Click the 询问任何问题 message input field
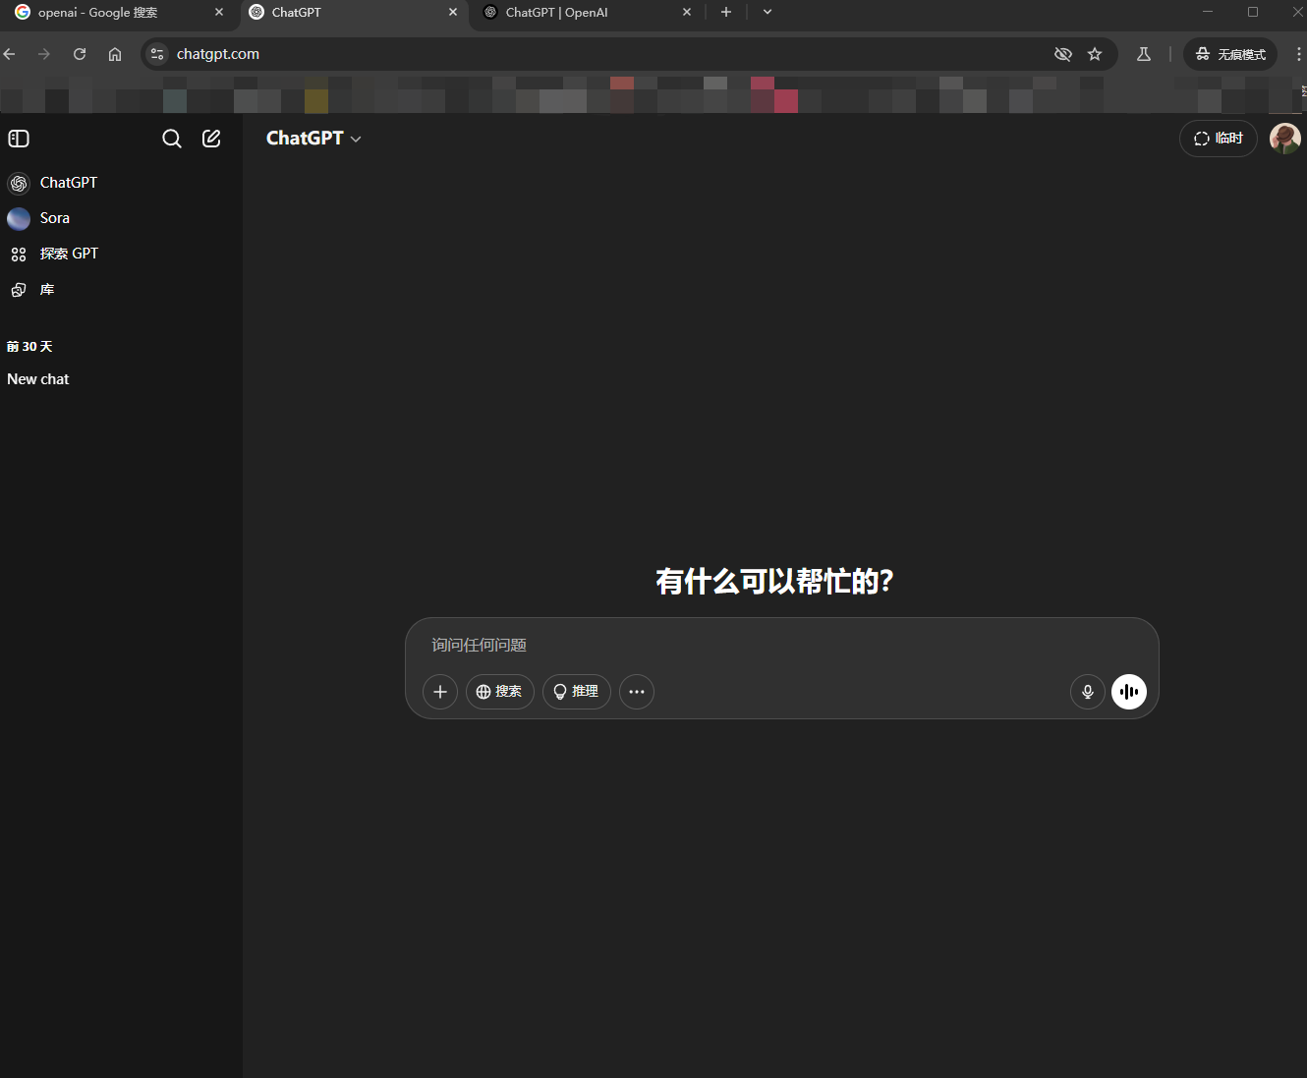This screenshot has height=1078, width=1307. 781,646
